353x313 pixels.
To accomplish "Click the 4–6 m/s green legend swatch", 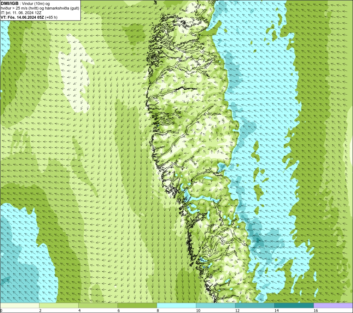I will pyautogui.click(x=98, y=305).
